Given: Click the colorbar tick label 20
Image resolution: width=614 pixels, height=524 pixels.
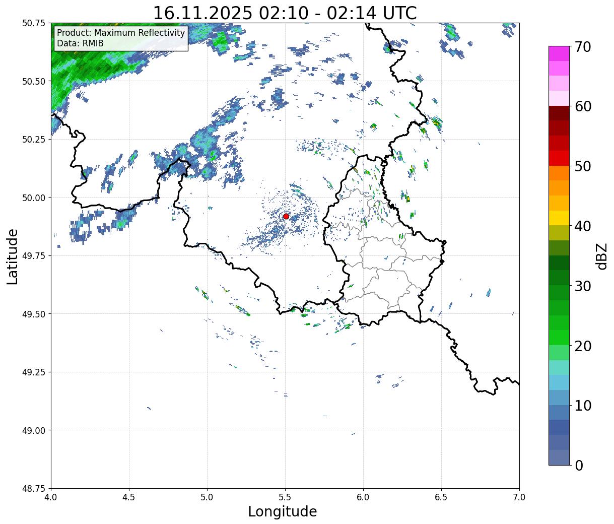Looking at the screenshot, I should point(582,346).
